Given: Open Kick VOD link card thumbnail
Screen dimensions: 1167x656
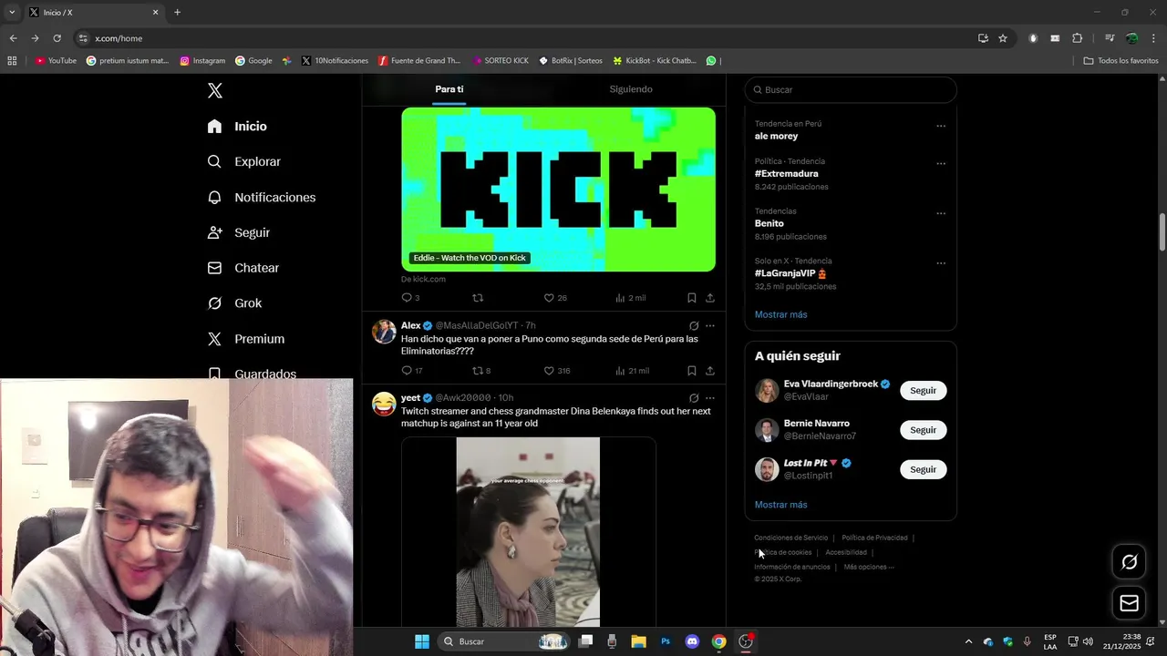Looking at the screenshot, I should pyautogui.click(x=558, y=190).
